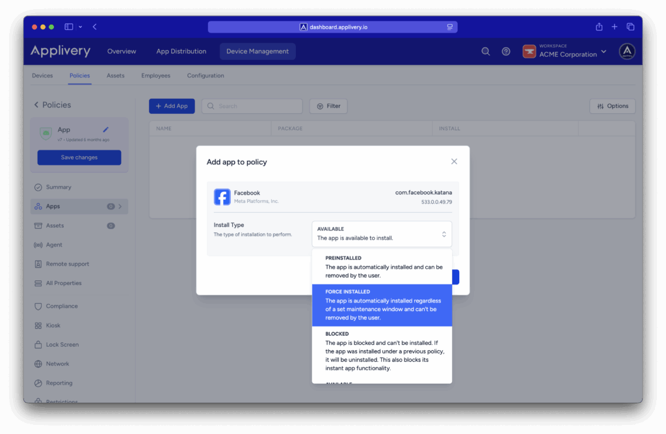Close the Add app to policy dialog
Screen dimensions: 666x434
coord(454,161)
